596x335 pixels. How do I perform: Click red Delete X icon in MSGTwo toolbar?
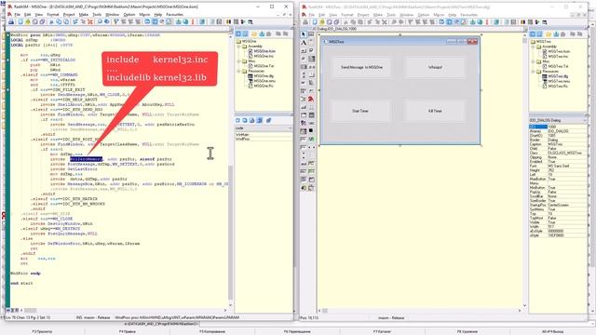385,22
